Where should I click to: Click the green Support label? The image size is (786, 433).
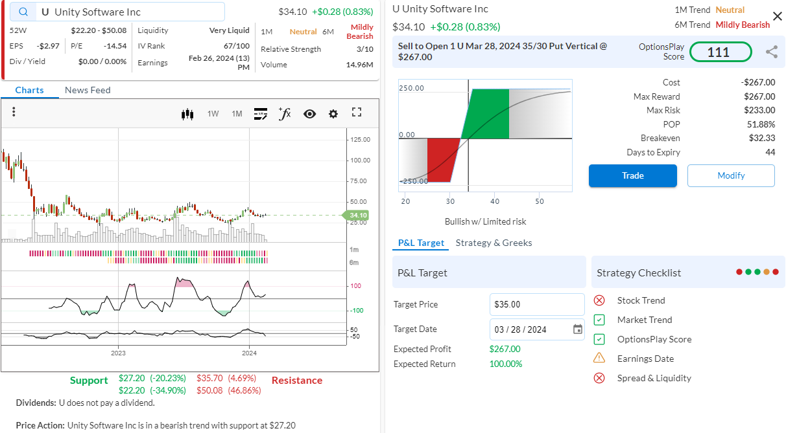89,381
